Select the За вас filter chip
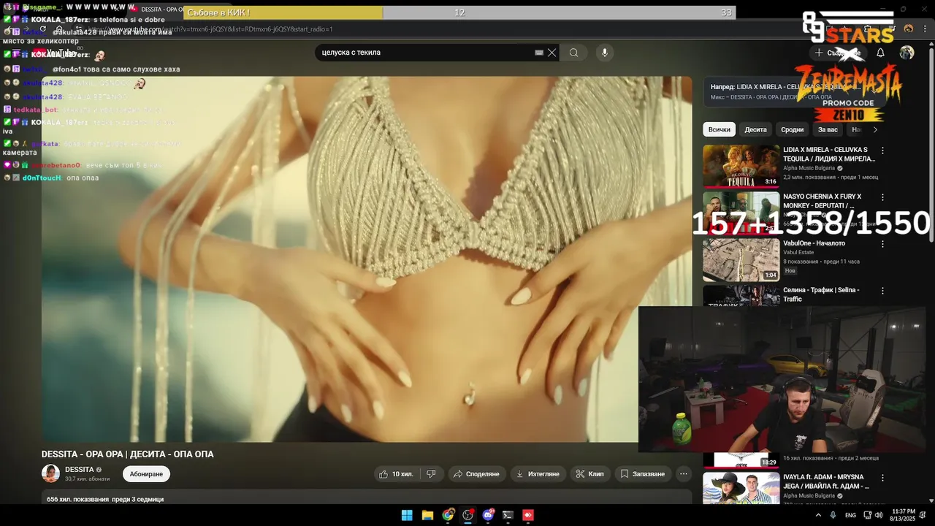 click(x=828, y=129)
